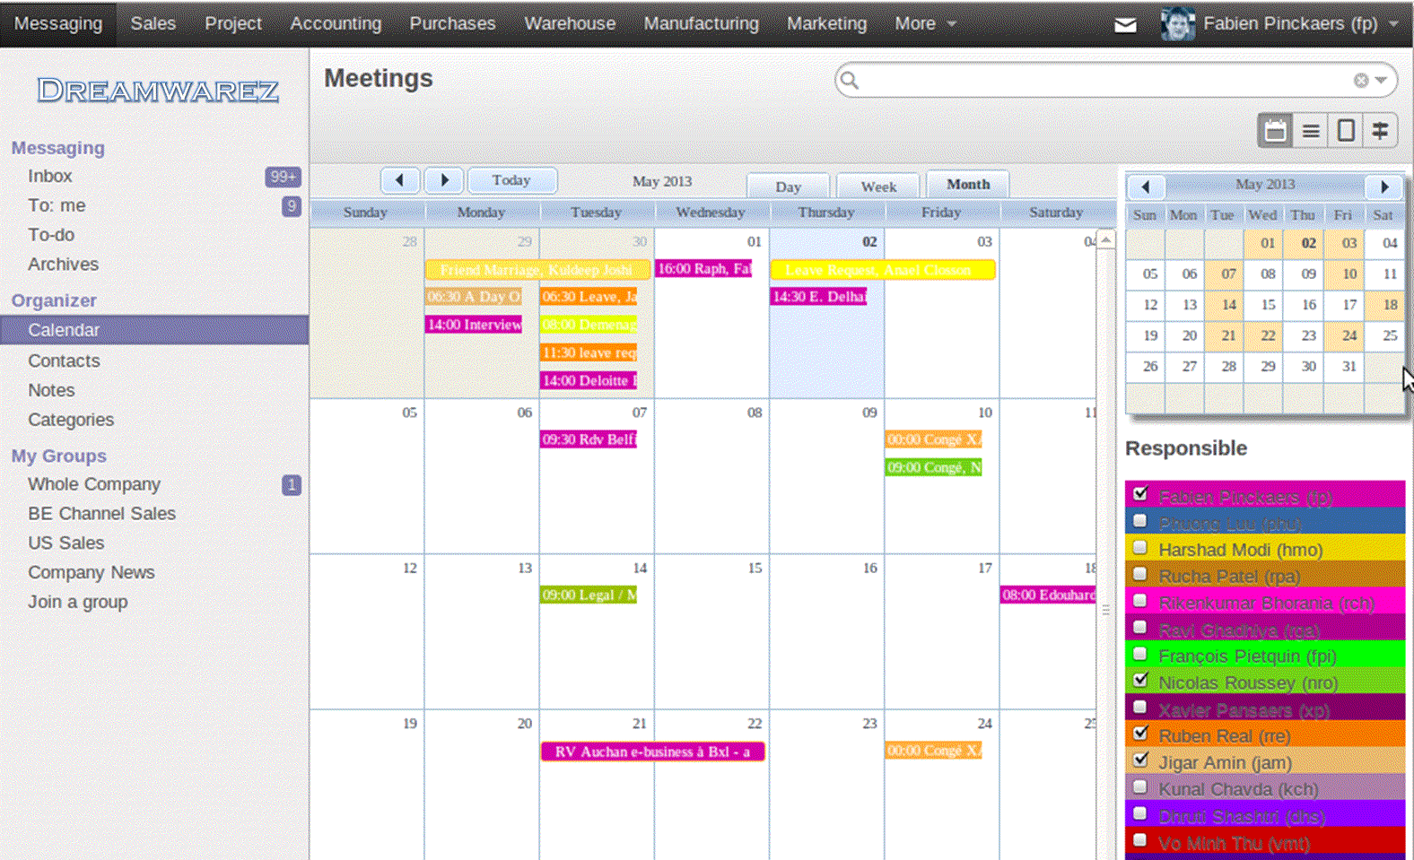Open the Marketing menu
Screen dimensions: 1414x860
point(826,24)
